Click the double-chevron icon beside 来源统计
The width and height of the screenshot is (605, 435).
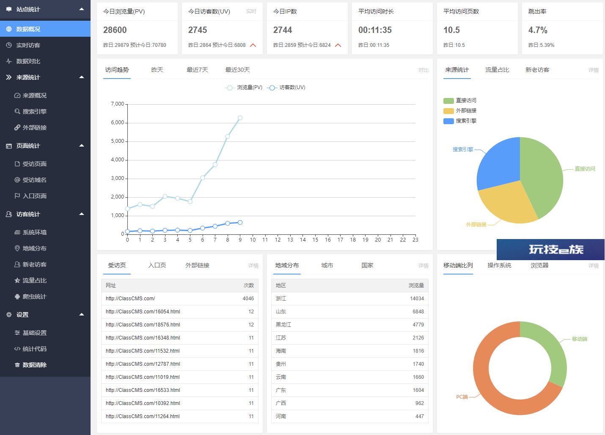9,77
